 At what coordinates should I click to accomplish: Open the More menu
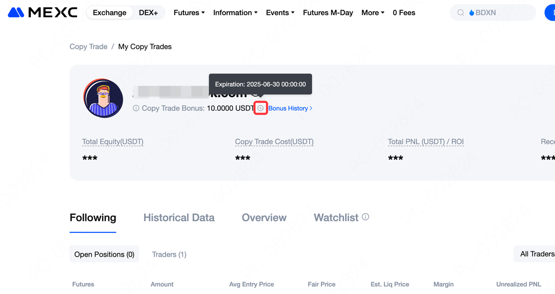click(373, 13)
